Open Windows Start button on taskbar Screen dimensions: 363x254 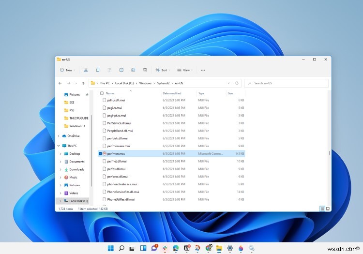tap(111, 248)
